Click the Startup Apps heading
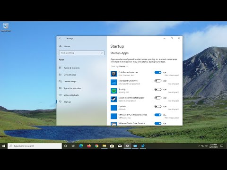227x170 pixels. tap(120, 53)
